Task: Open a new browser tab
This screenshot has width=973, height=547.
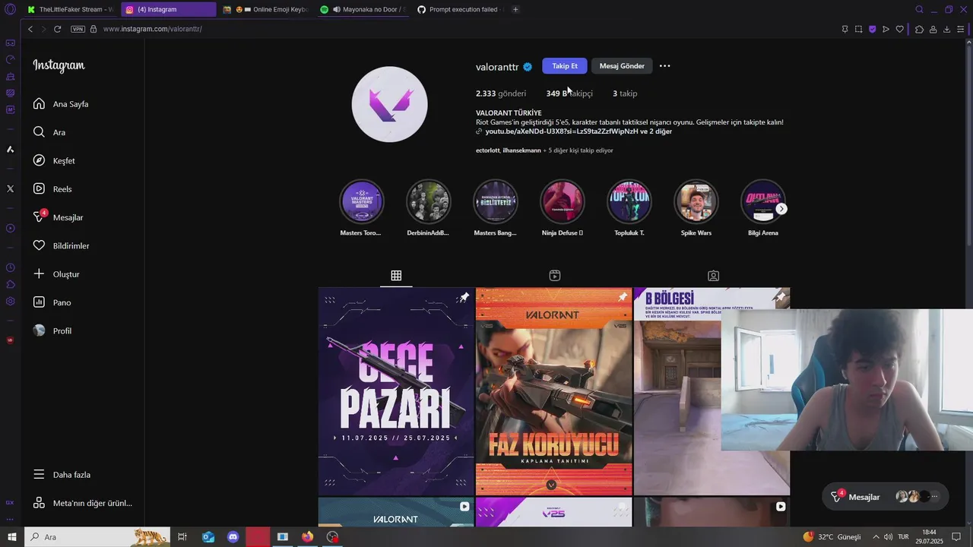Action: 515,10
